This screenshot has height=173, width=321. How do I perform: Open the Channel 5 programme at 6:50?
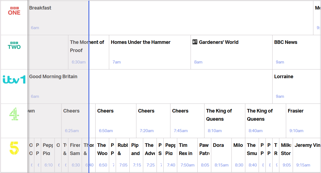tap(102, 155)
